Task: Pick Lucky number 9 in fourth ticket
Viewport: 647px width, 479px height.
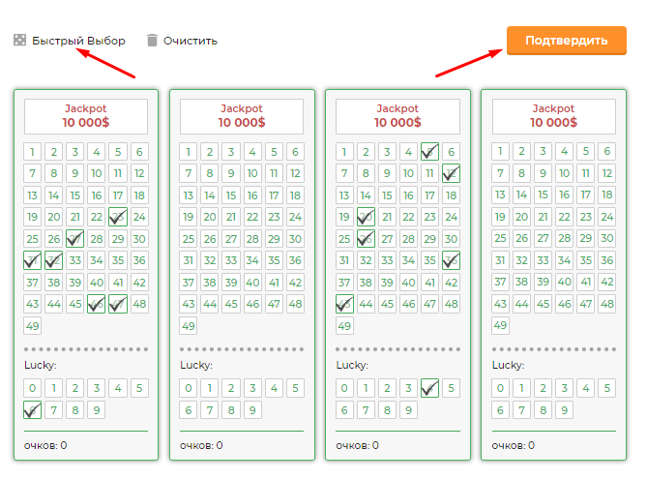Action: pos(564,410)
